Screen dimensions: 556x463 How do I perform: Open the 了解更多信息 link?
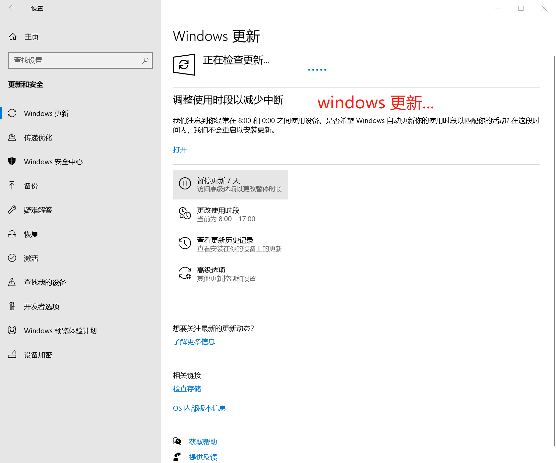194,342
